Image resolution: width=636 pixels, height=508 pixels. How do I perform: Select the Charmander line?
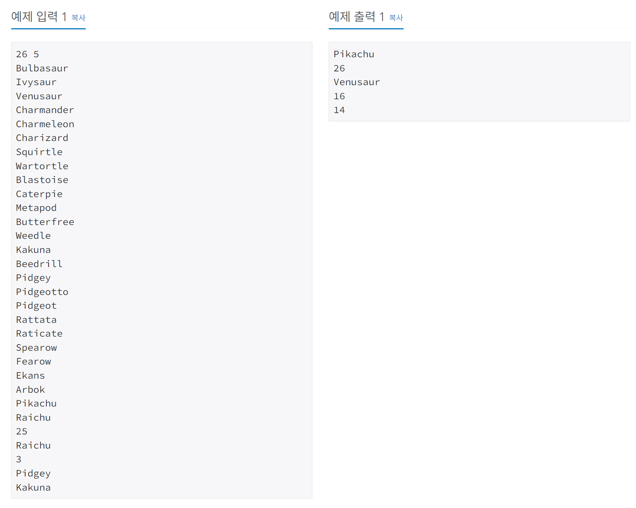click(x=45, y=110)
